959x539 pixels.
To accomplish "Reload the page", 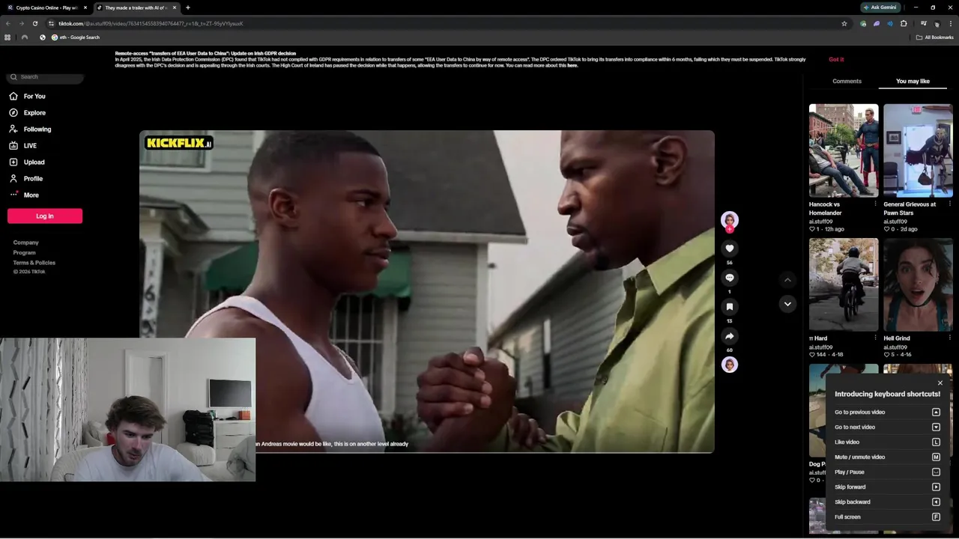I will pyautogui.click(x=34, y=23).
